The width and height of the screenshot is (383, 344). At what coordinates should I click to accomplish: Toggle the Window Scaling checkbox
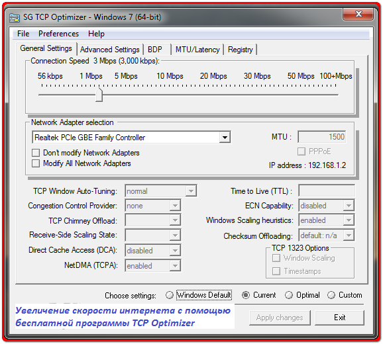(276, 258)
